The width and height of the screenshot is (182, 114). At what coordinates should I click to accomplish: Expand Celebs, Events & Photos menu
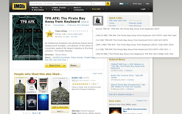point(60,9)
